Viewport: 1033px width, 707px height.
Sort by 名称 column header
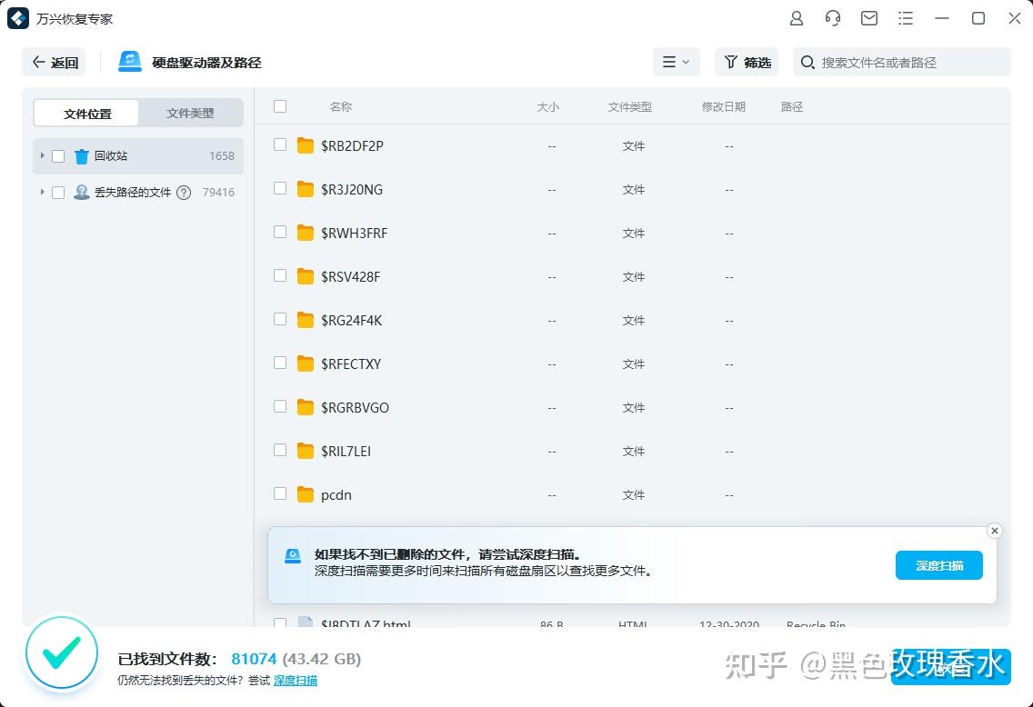tap(341, 106)
